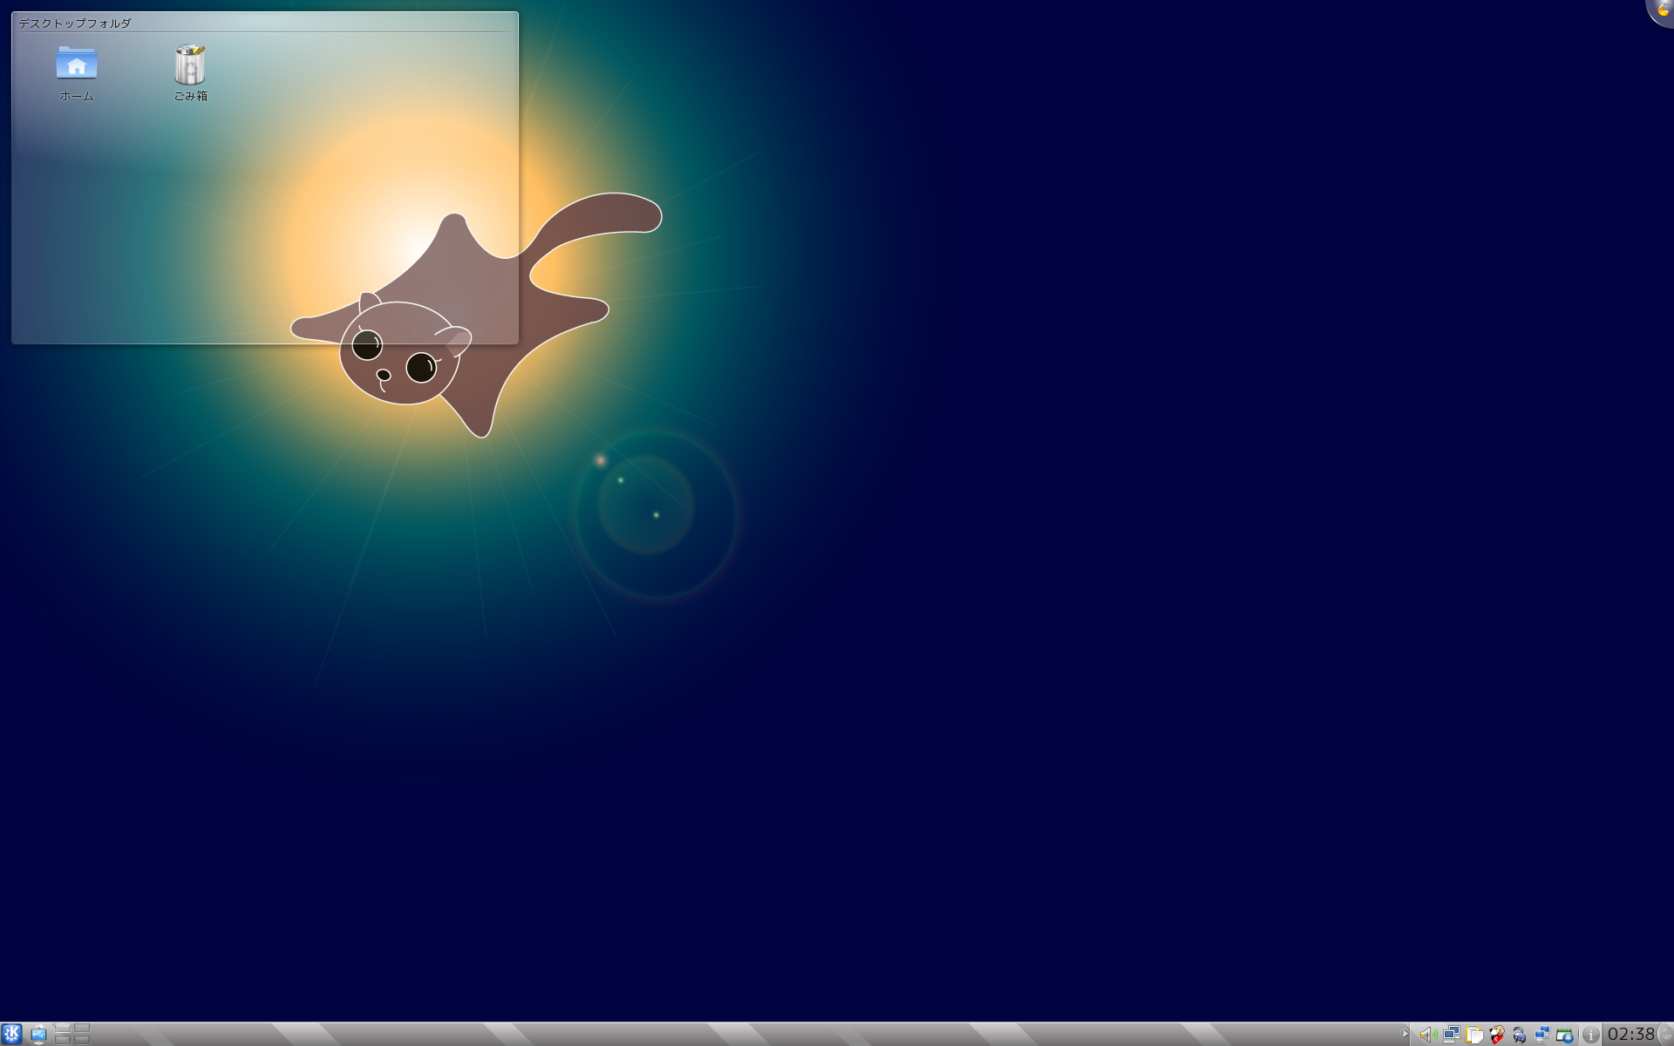Open the blue padlock network tray icon
1674x1046 pixels.
1520,1035
